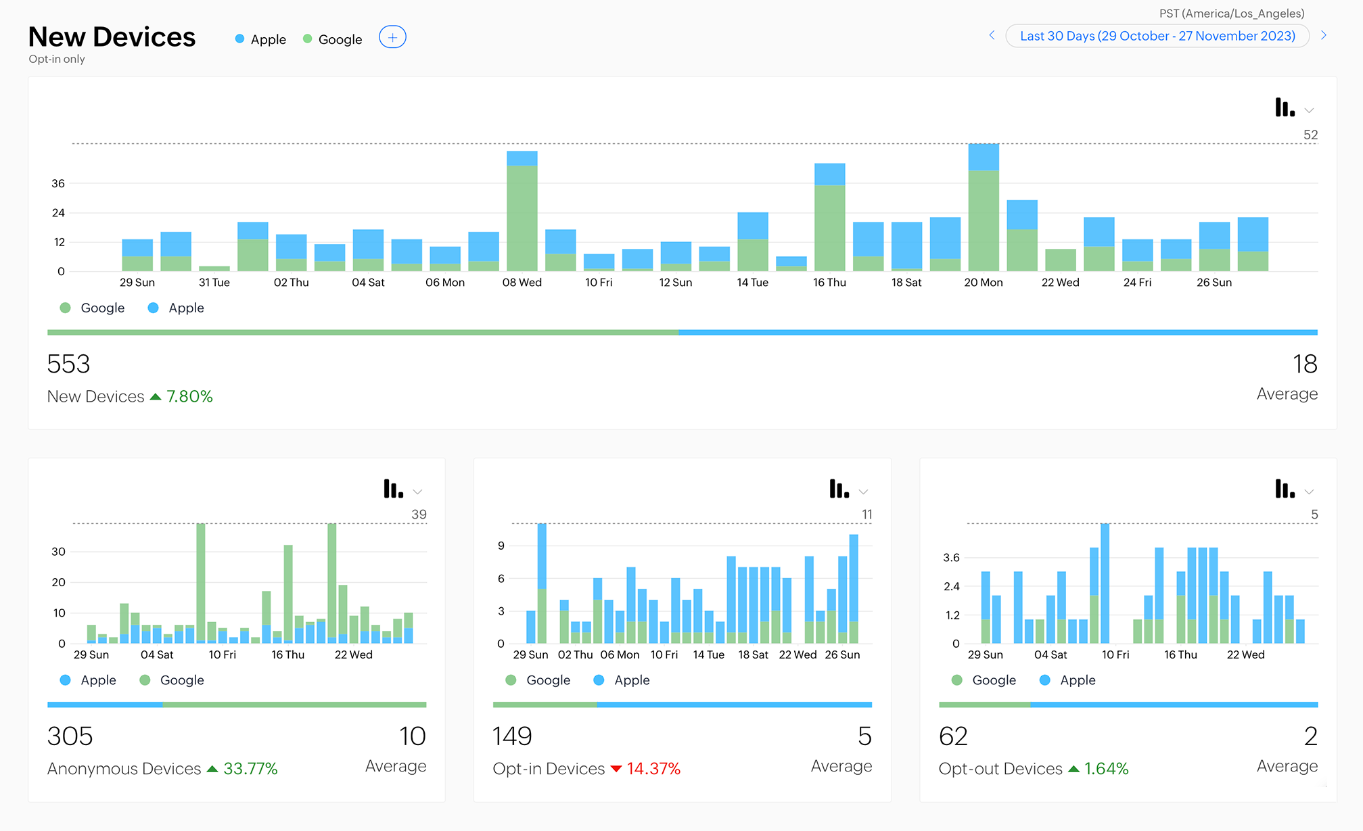Click the add platform plus icon
This screenshot has height=831, width=1363.
[x=392, y=37]
